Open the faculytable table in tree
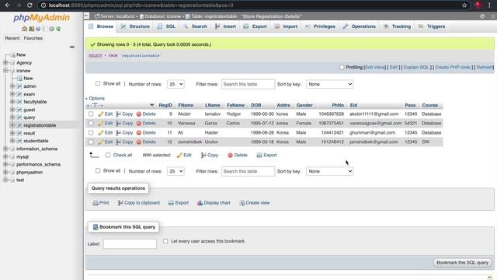Screen dimensions: 497x280 point(35,102)
